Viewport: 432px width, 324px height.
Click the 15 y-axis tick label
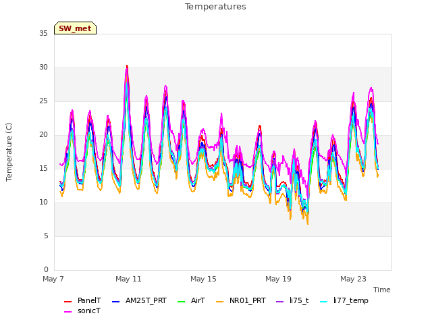(43, 169)
